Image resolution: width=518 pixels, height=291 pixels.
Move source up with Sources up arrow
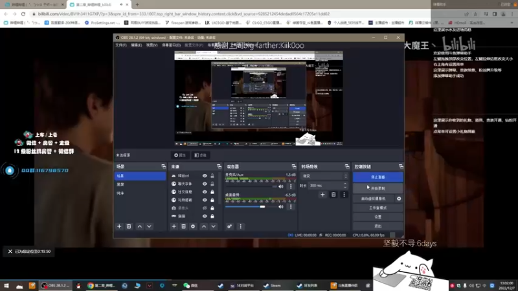[204, 226]
